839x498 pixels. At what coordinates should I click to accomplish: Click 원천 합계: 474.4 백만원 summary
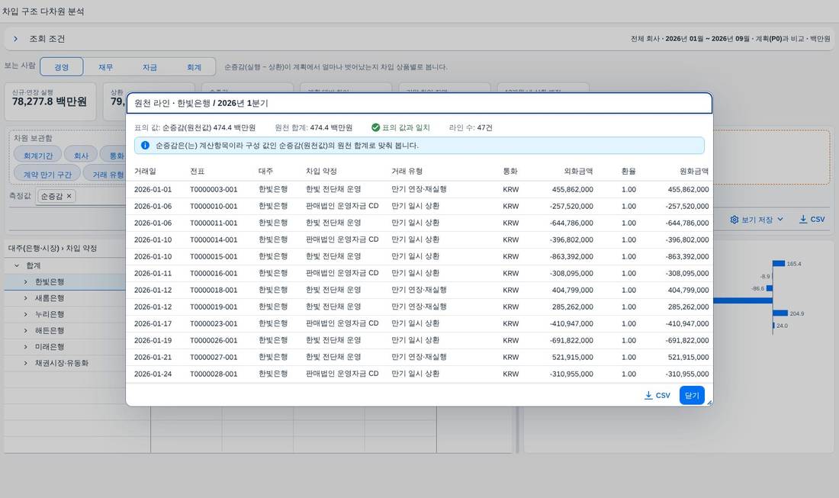point(313,127)
